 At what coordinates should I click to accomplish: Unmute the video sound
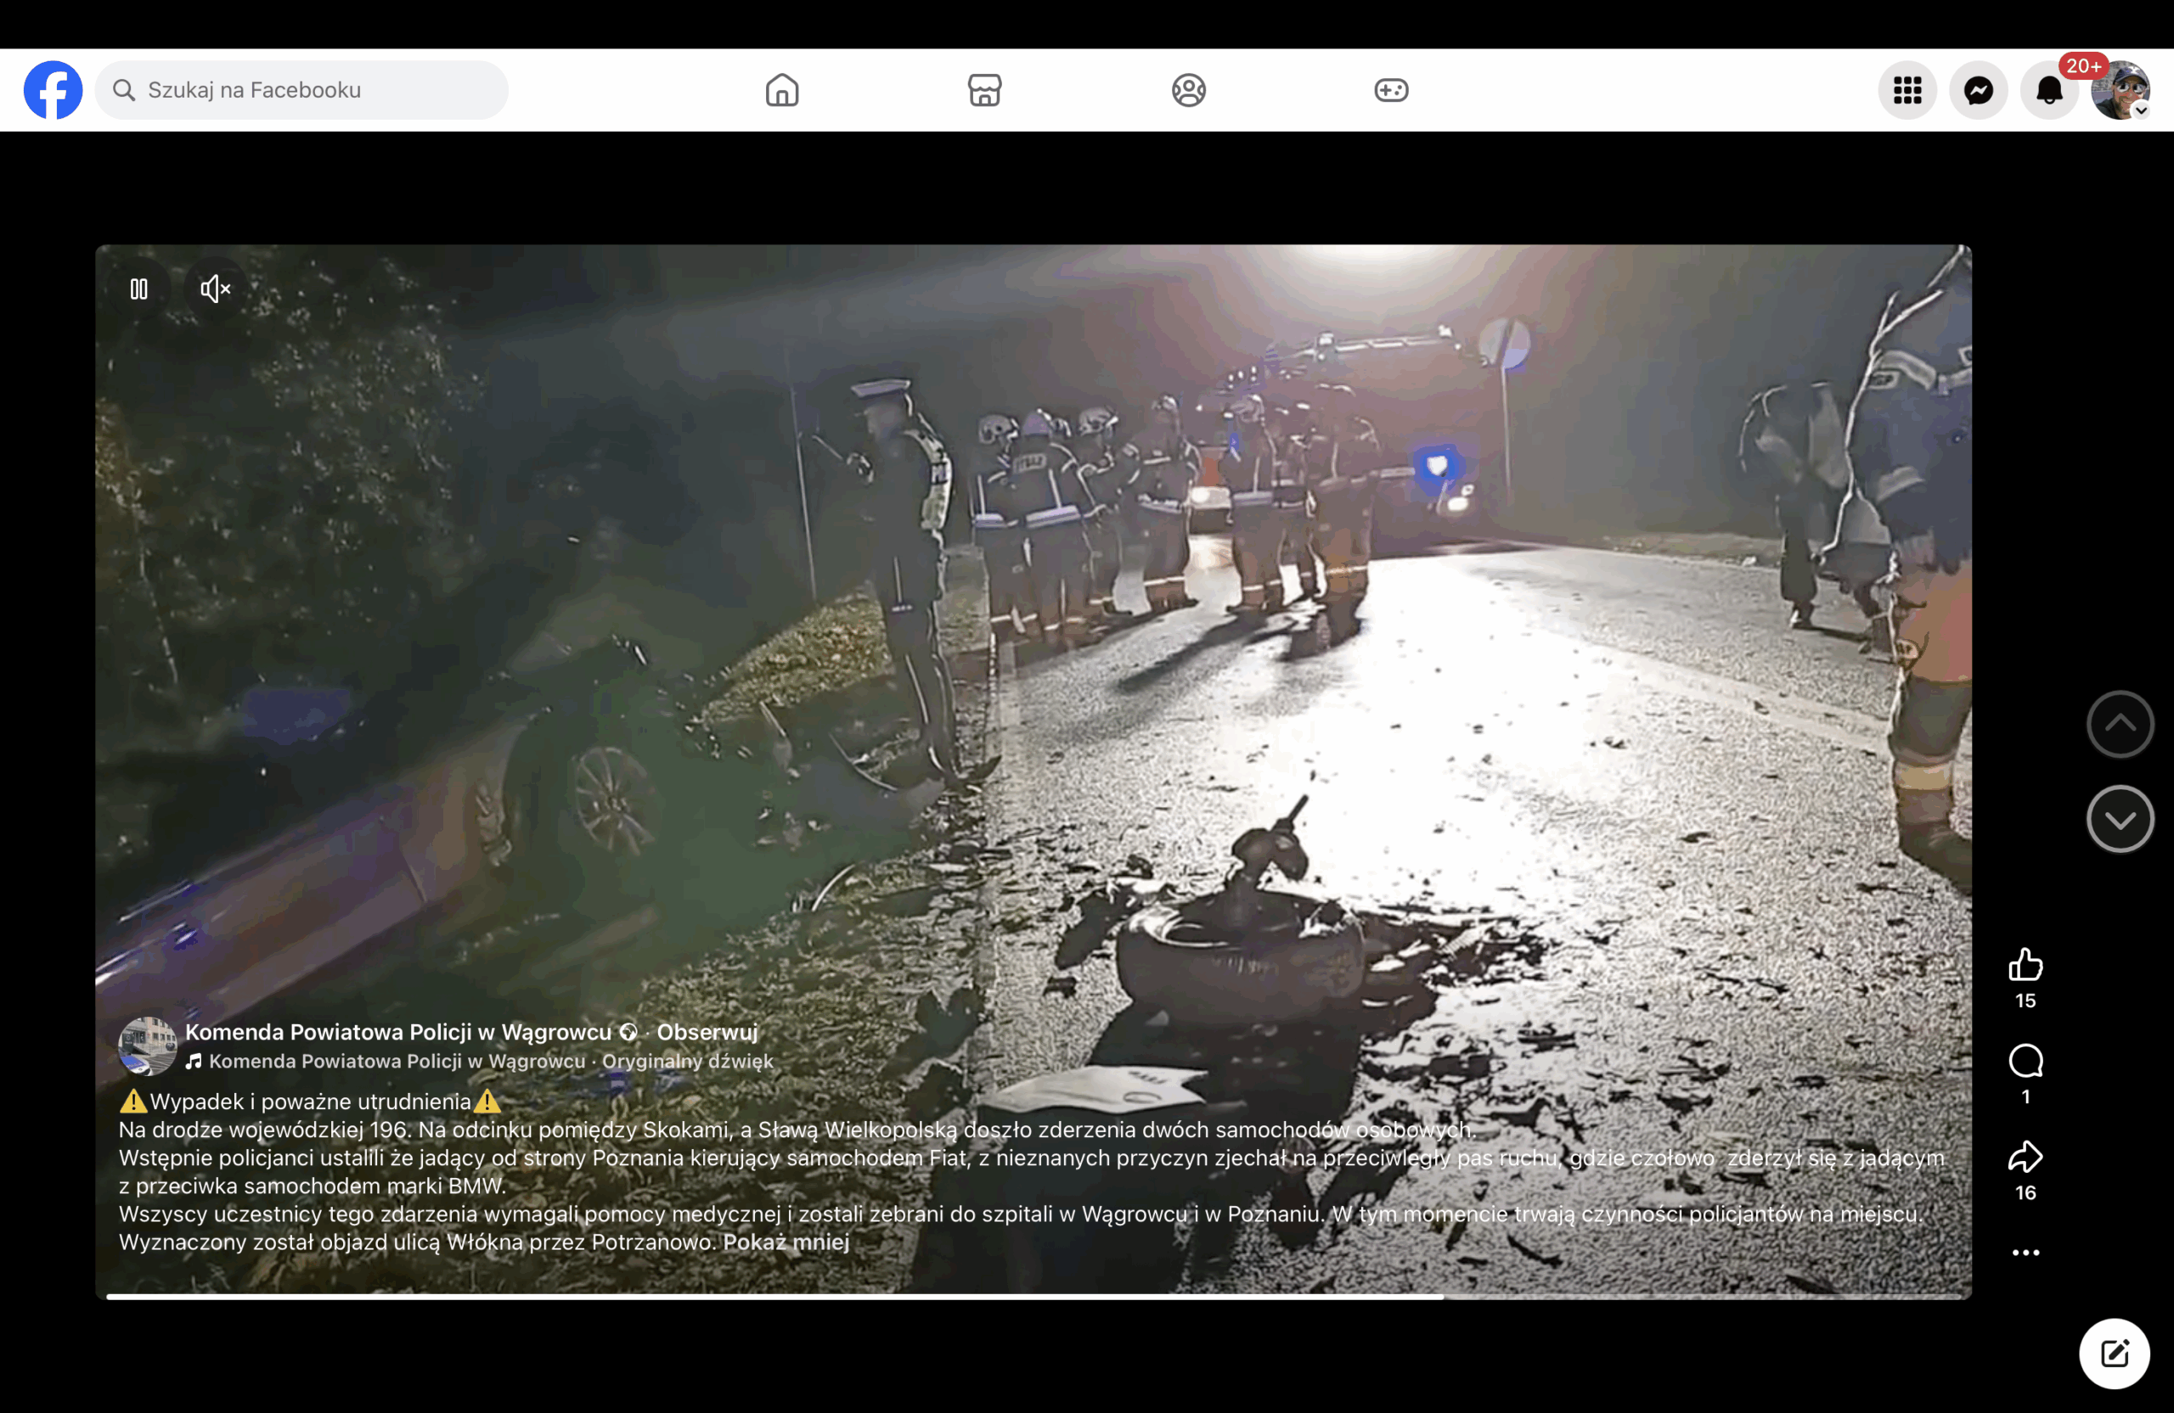coord(216,289)
